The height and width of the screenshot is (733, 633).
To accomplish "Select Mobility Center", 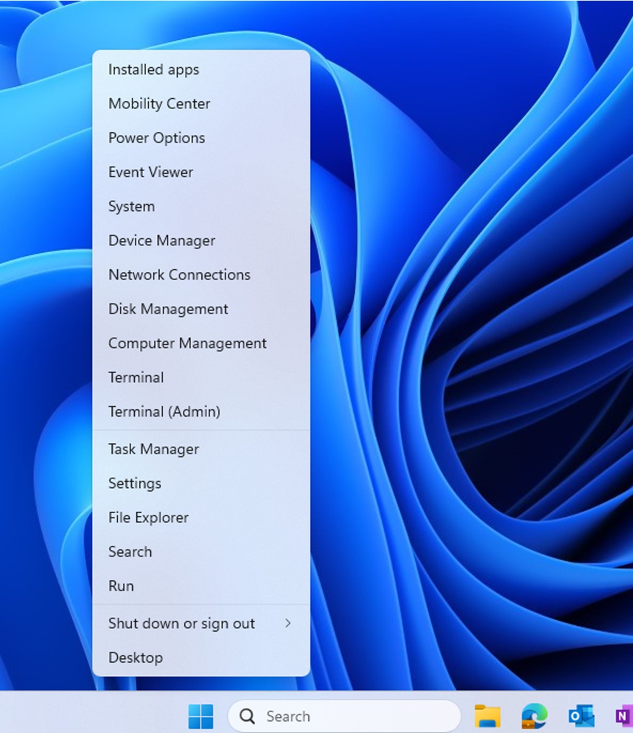I will (x=159, y=104).
